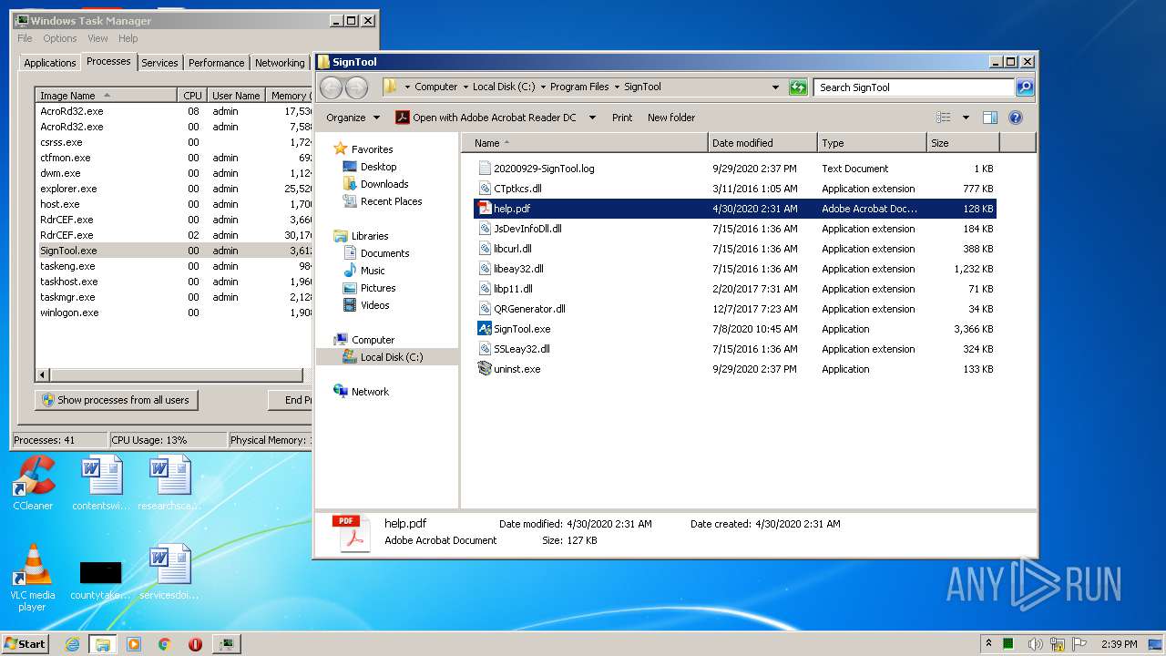Sort files by Size column header
1166x656 pixels.
tap(963, 143)
